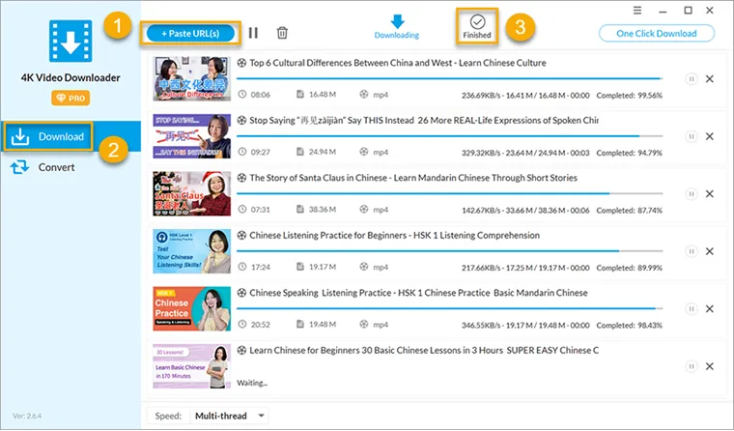Click film reel icon before Learn Chinese for Beginners
This screenshot has width=734, height=431.
click(241, 350)
